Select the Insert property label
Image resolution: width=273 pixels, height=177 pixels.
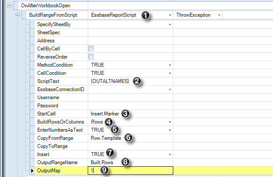click(x=43, y=154)
